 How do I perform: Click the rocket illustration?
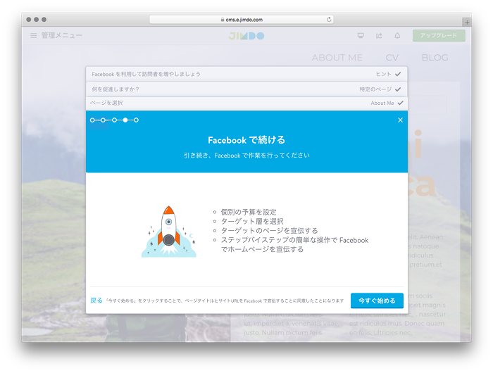[x=169, y=232]
